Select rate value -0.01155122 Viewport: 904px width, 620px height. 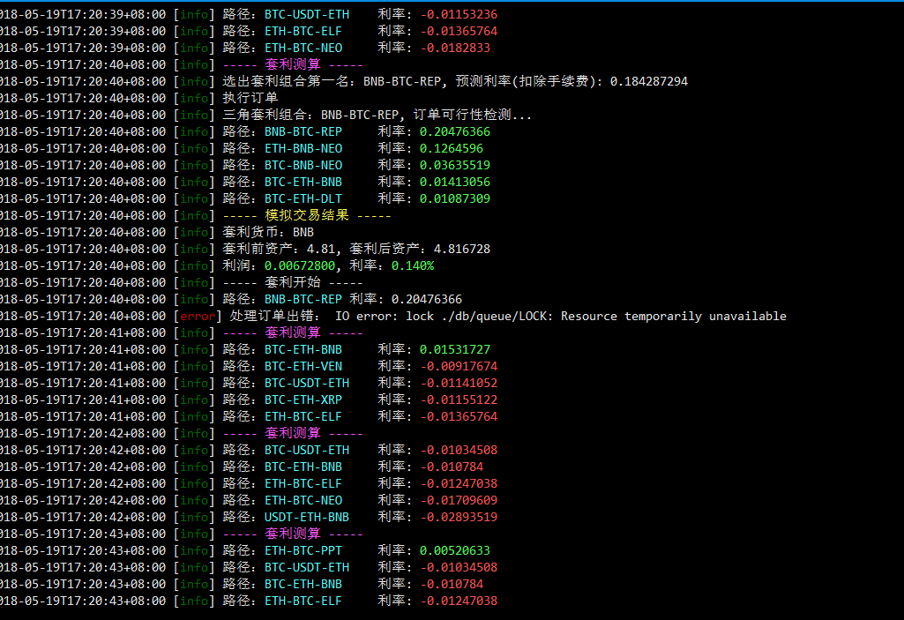(459, 400)
